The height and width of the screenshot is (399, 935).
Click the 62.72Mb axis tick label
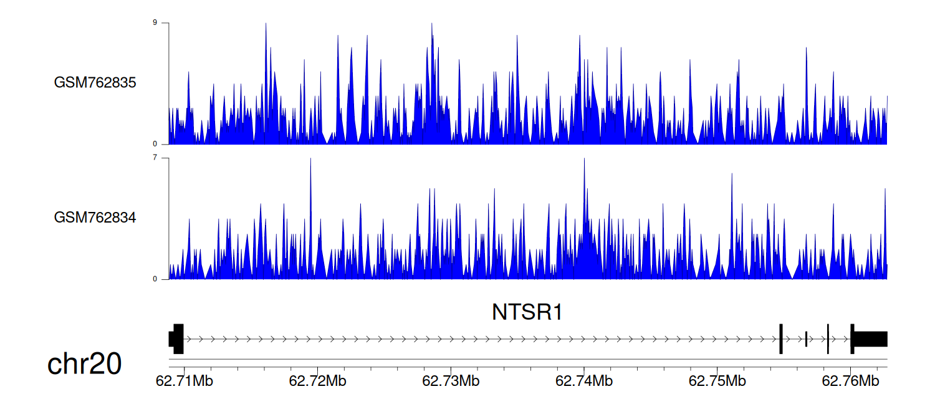[x=317, y=380]
